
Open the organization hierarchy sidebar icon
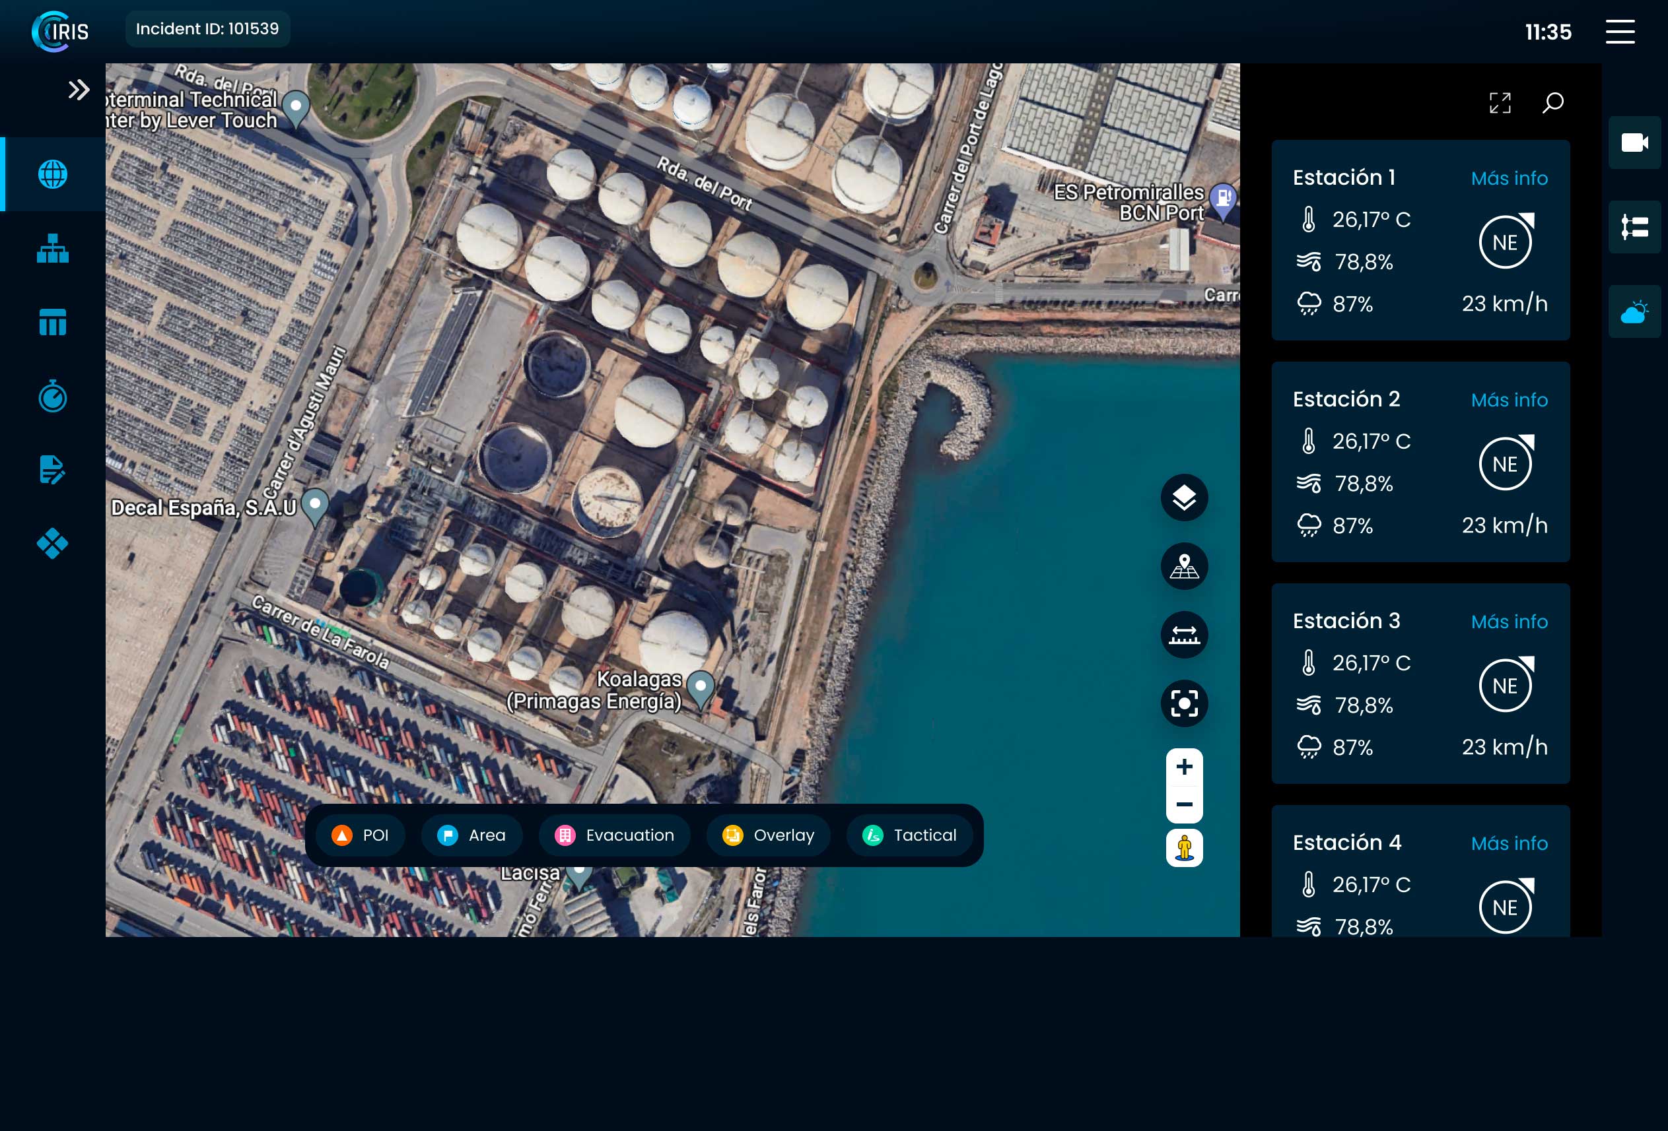(x=52, y=249)
